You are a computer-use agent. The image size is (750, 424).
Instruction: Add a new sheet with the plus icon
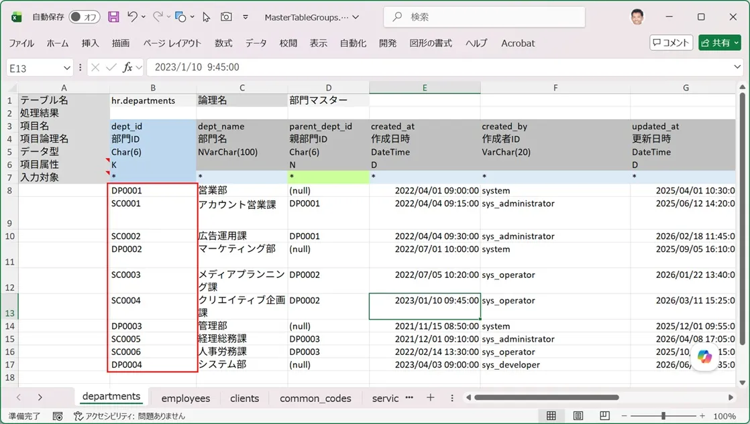(431, 398)
